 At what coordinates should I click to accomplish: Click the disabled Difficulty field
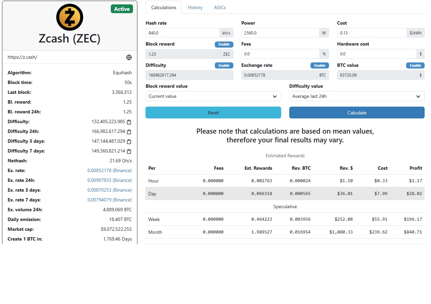tap(189, 75)
